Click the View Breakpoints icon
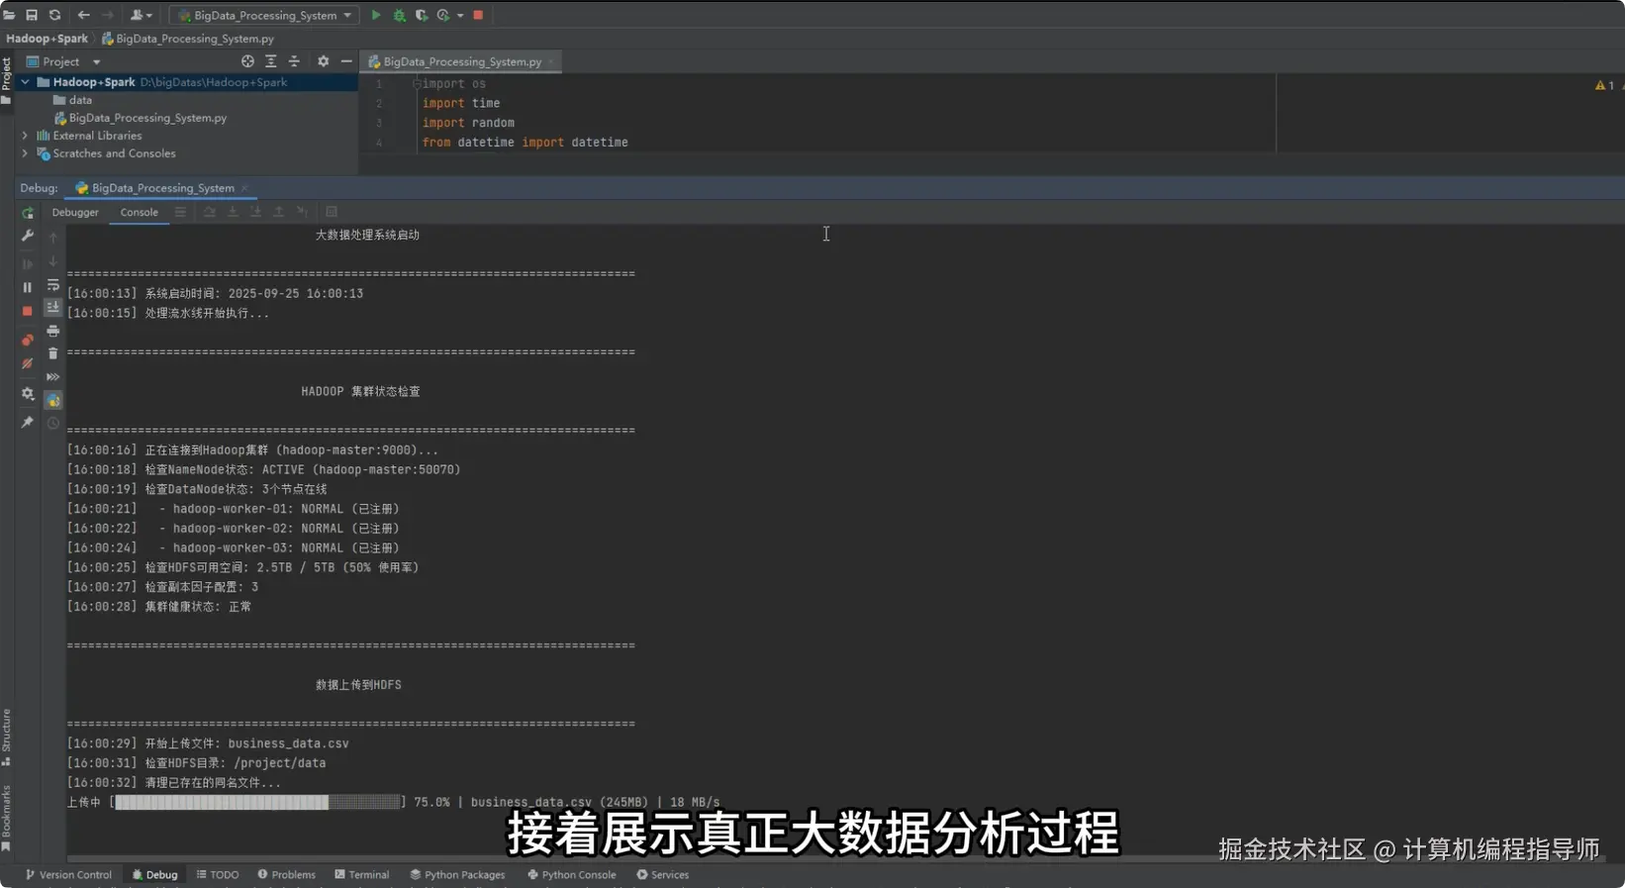This screenshot has height=888, width=1625. 28,340
